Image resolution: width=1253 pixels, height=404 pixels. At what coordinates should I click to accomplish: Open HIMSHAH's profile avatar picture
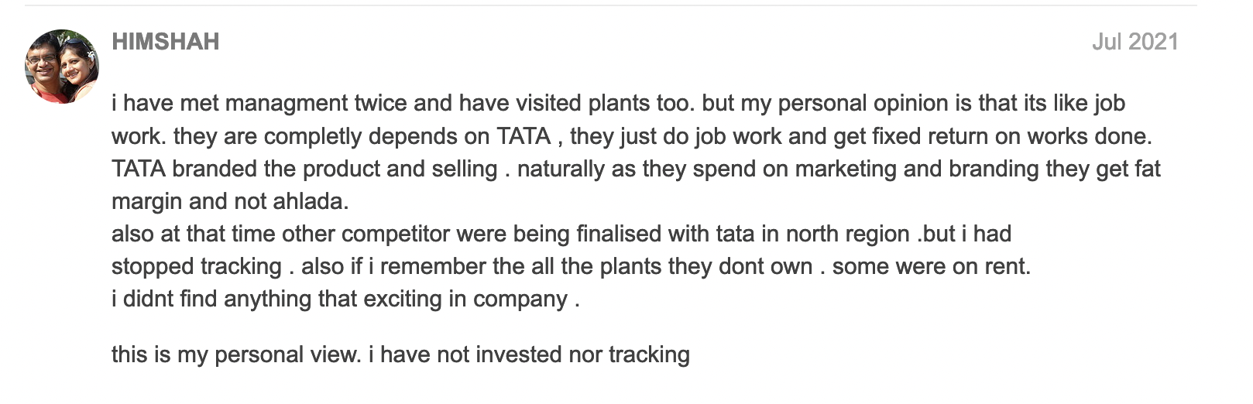[63, 67]
